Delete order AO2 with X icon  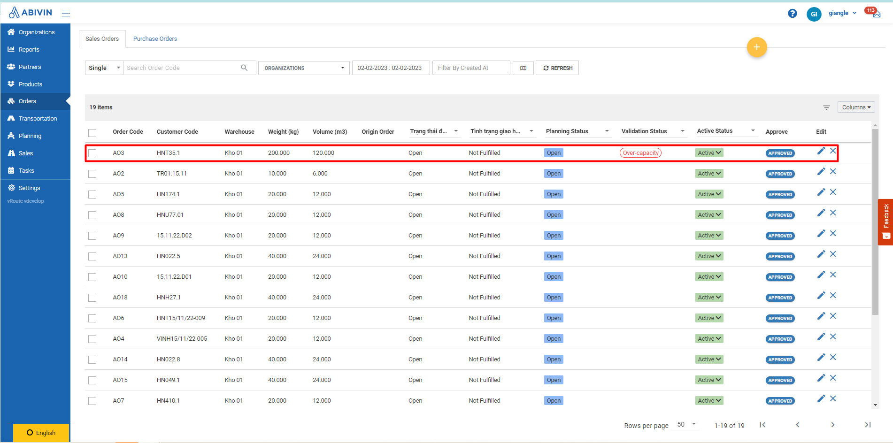[833, 171]
